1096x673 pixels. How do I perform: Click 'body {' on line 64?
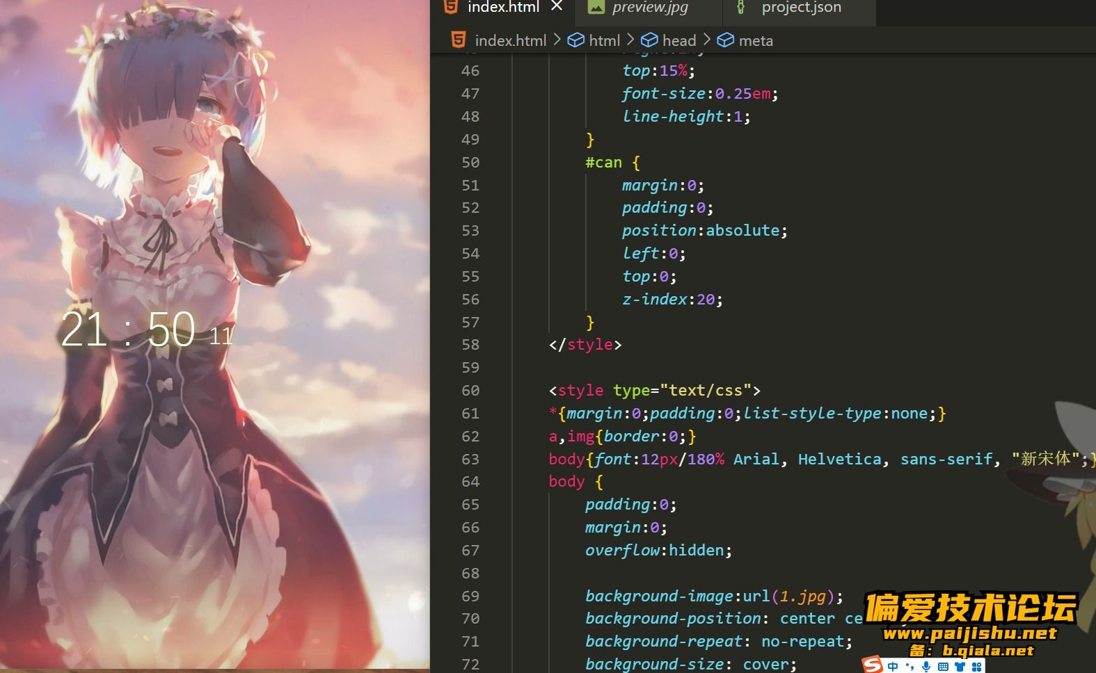click(x=575, y=481)
